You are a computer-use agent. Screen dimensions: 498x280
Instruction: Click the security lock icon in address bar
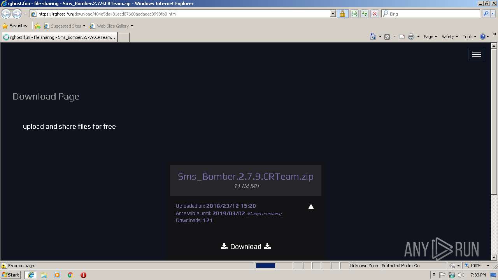[x=342, y=14]
